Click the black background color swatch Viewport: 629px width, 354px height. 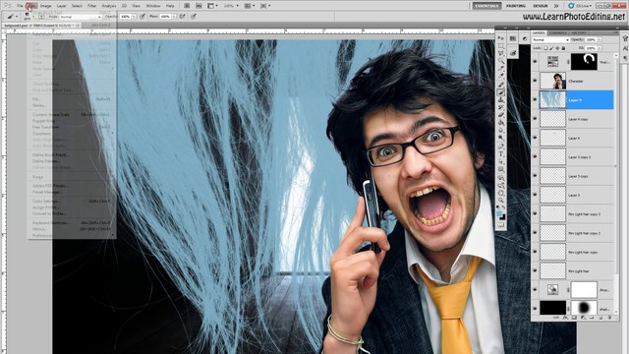pos(503,217)
